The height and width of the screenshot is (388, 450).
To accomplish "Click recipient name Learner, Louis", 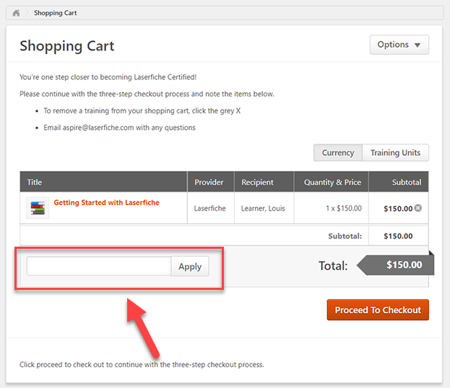I will [263, 208].
